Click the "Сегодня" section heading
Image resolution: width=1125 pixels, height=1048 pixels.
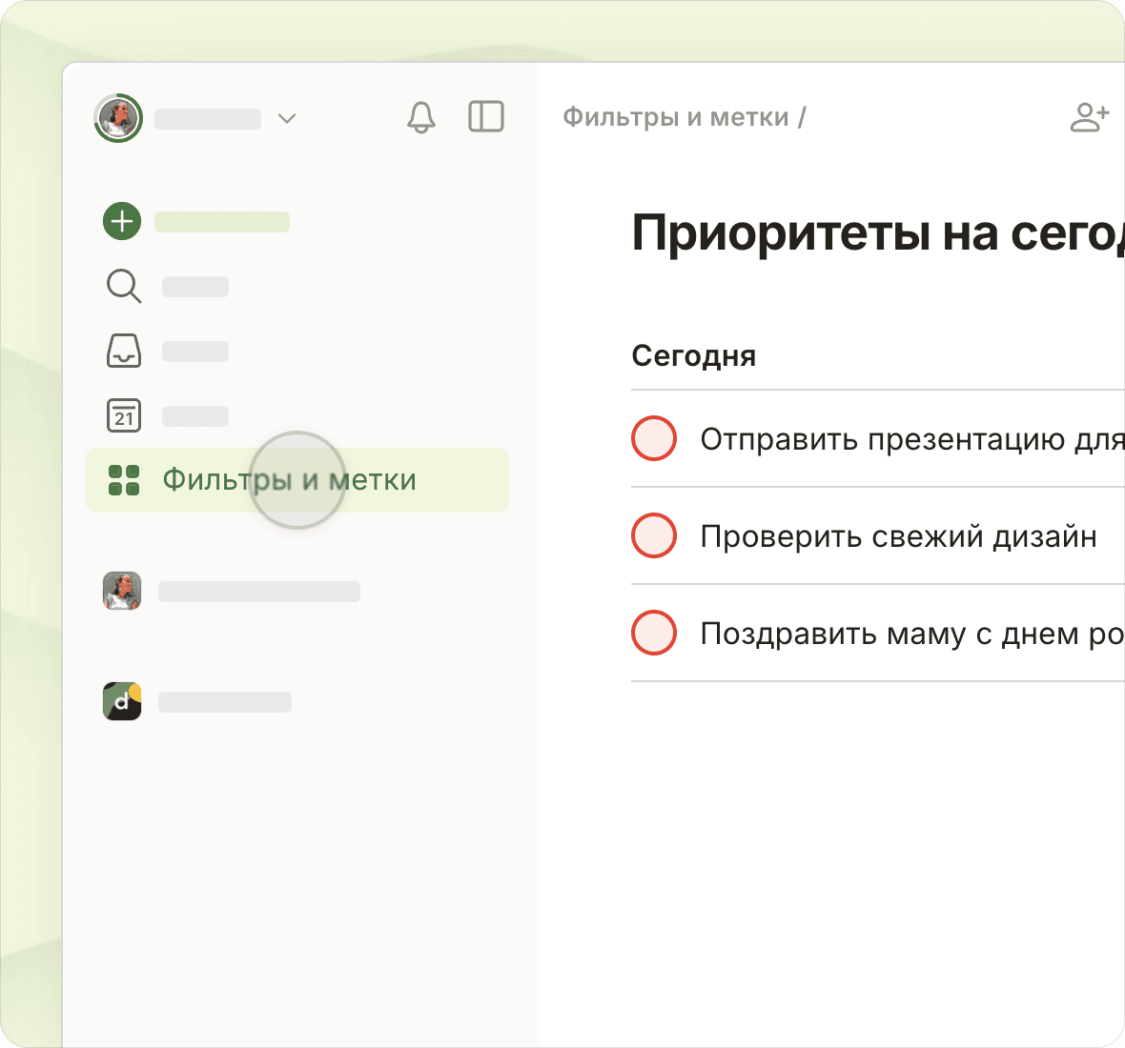click(693, 356)
